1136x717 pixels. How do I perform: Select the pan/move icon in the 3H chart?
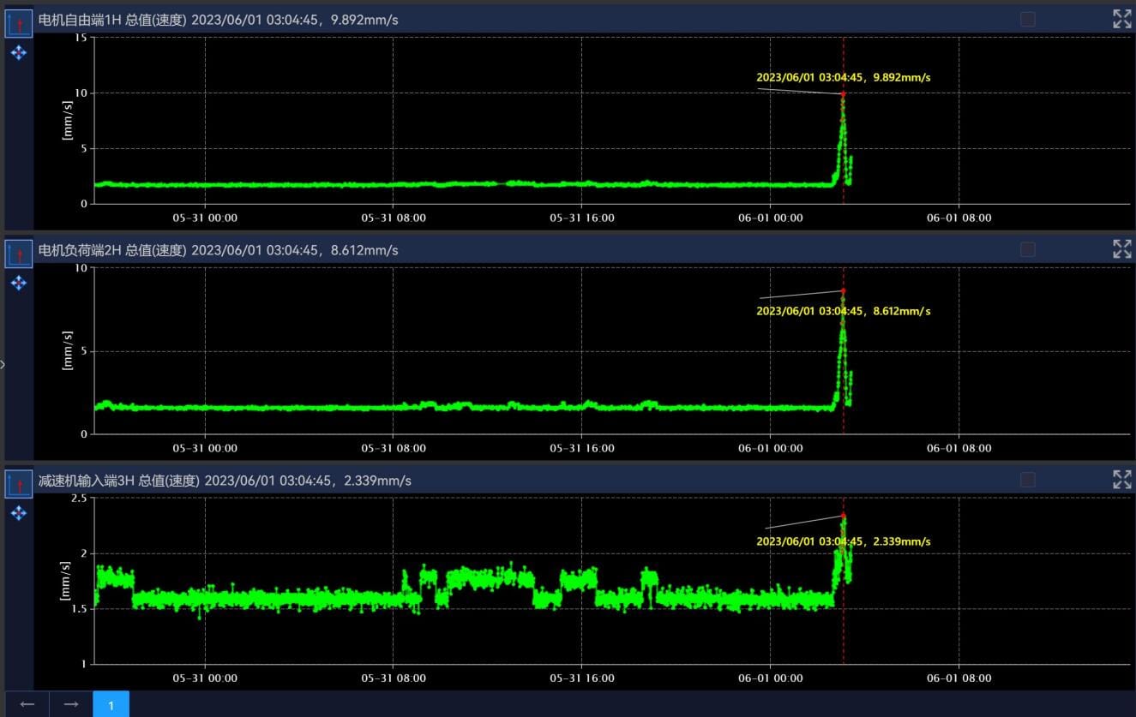(x=19, y=513)
